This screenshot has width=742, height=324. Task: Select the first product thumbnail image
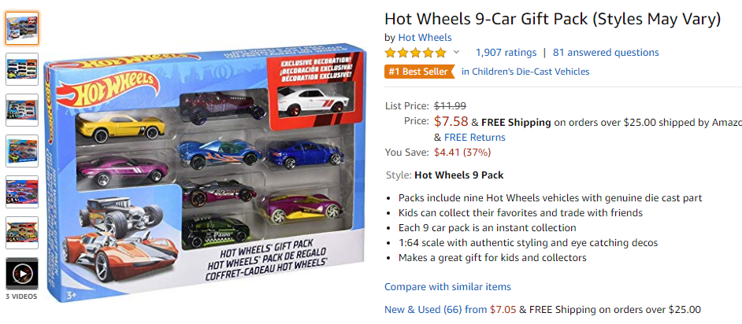point(22,28)
